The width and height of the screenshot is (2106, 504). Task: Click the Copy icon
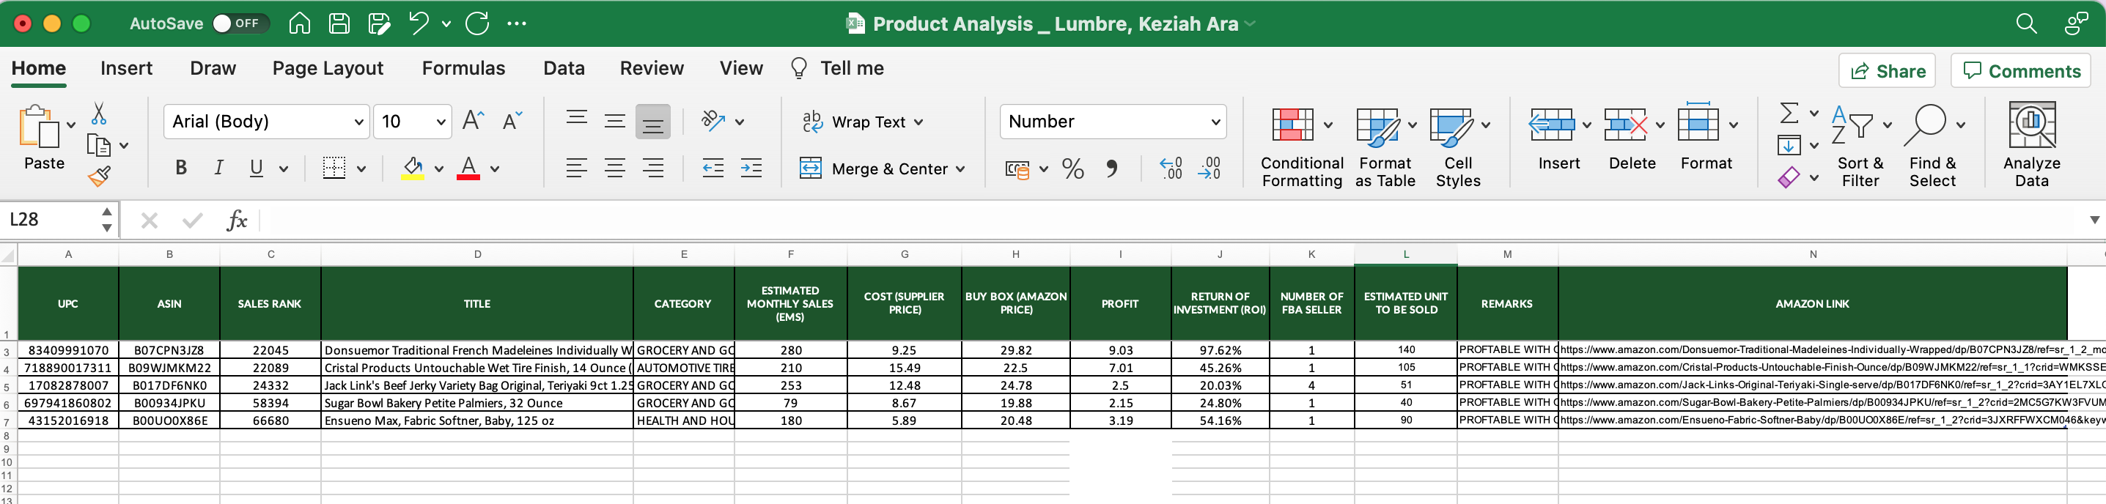pyautogui.click(x=99, y=145)
